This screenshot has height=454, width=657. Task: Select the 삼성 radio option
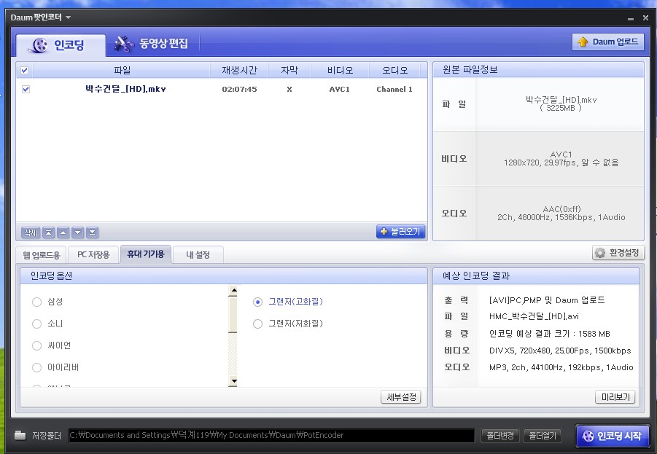(x=37, y=302)
